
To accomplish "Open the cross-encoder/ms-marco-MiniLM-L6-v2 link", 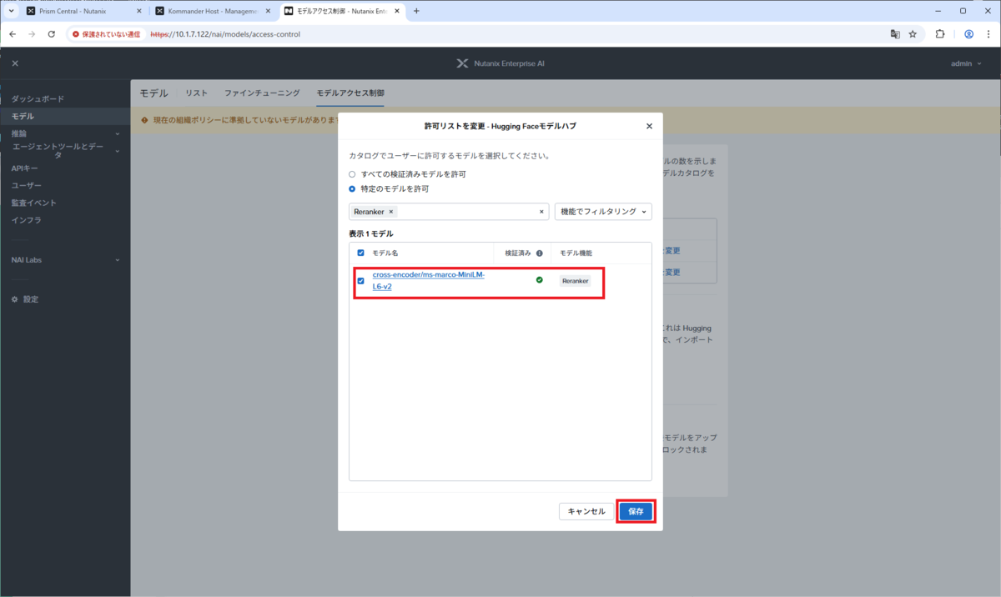I will coord(428,280).
